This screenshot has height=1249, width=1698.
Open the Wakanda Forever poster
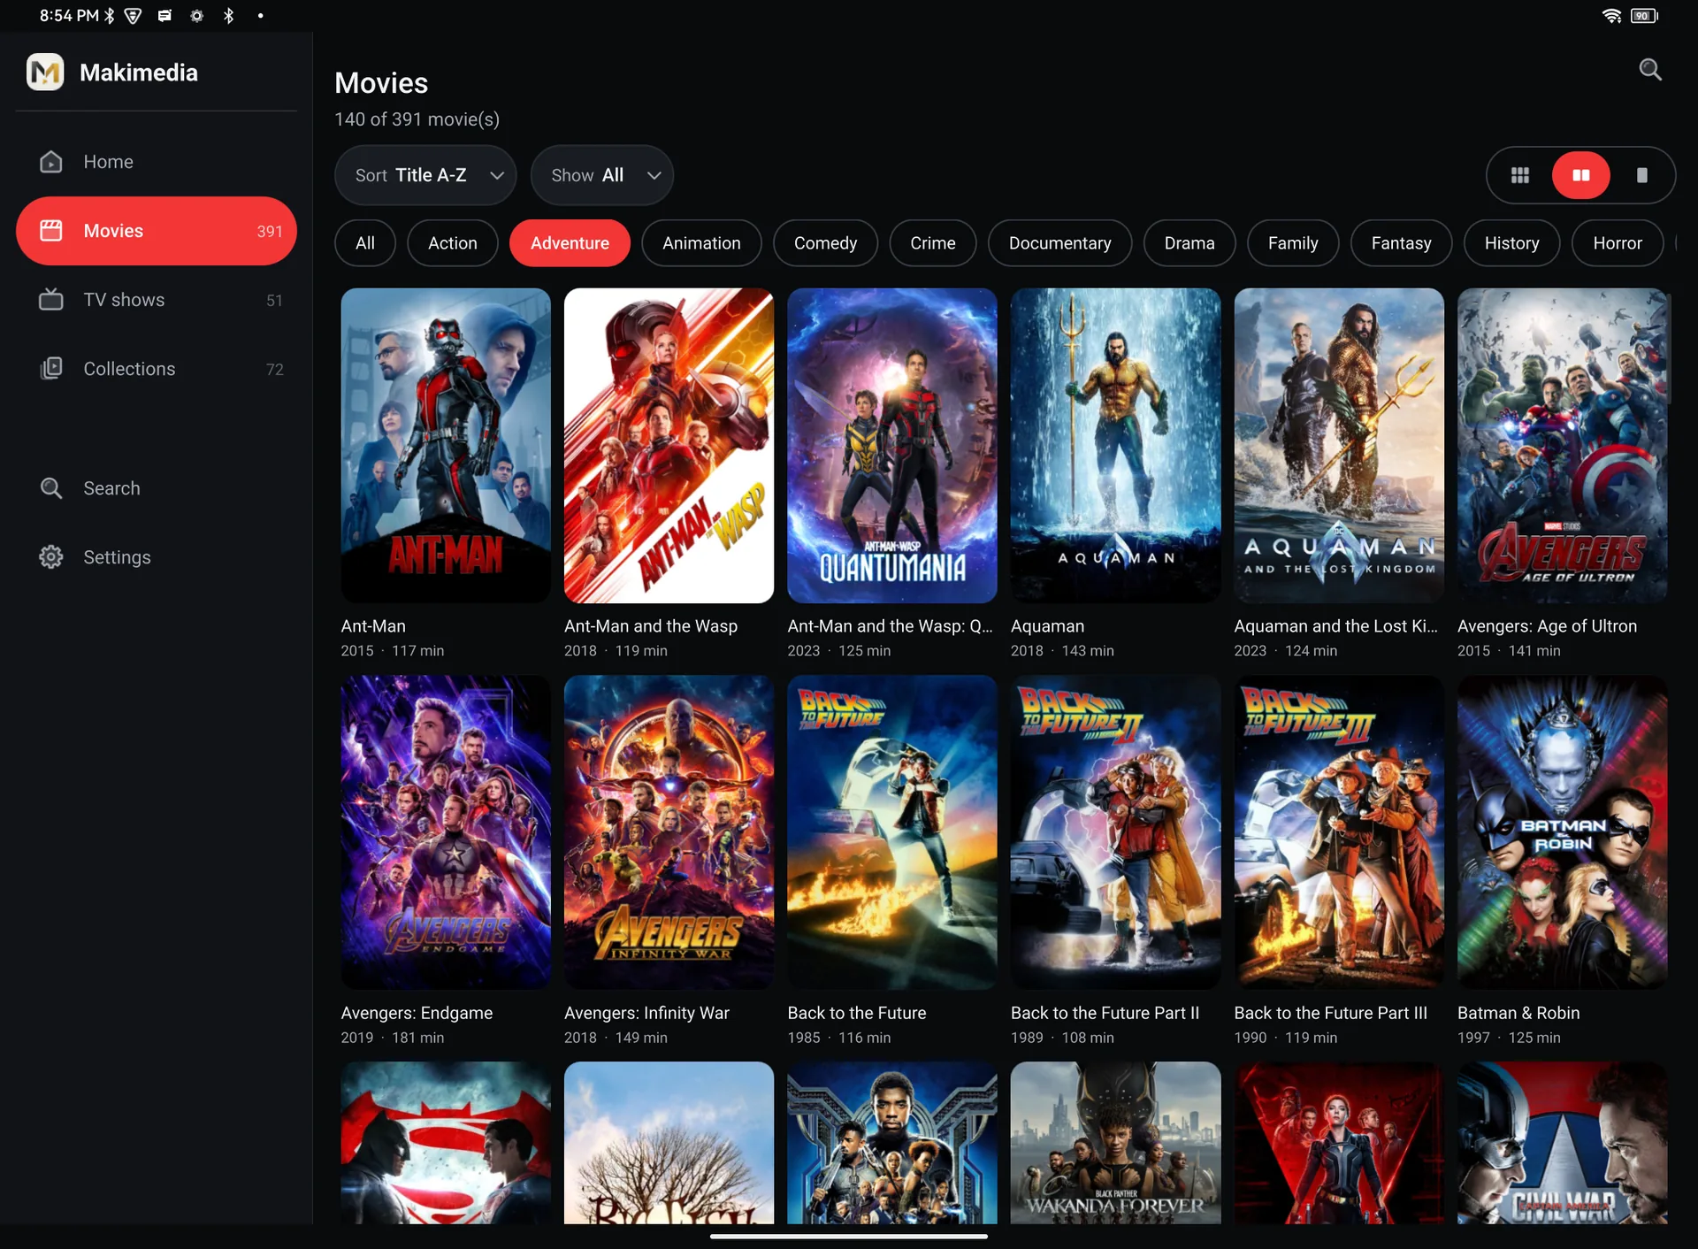pos(1115,1143)
